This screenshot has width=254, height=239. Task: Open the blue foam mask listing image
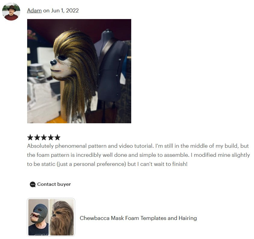pos(38,217)
